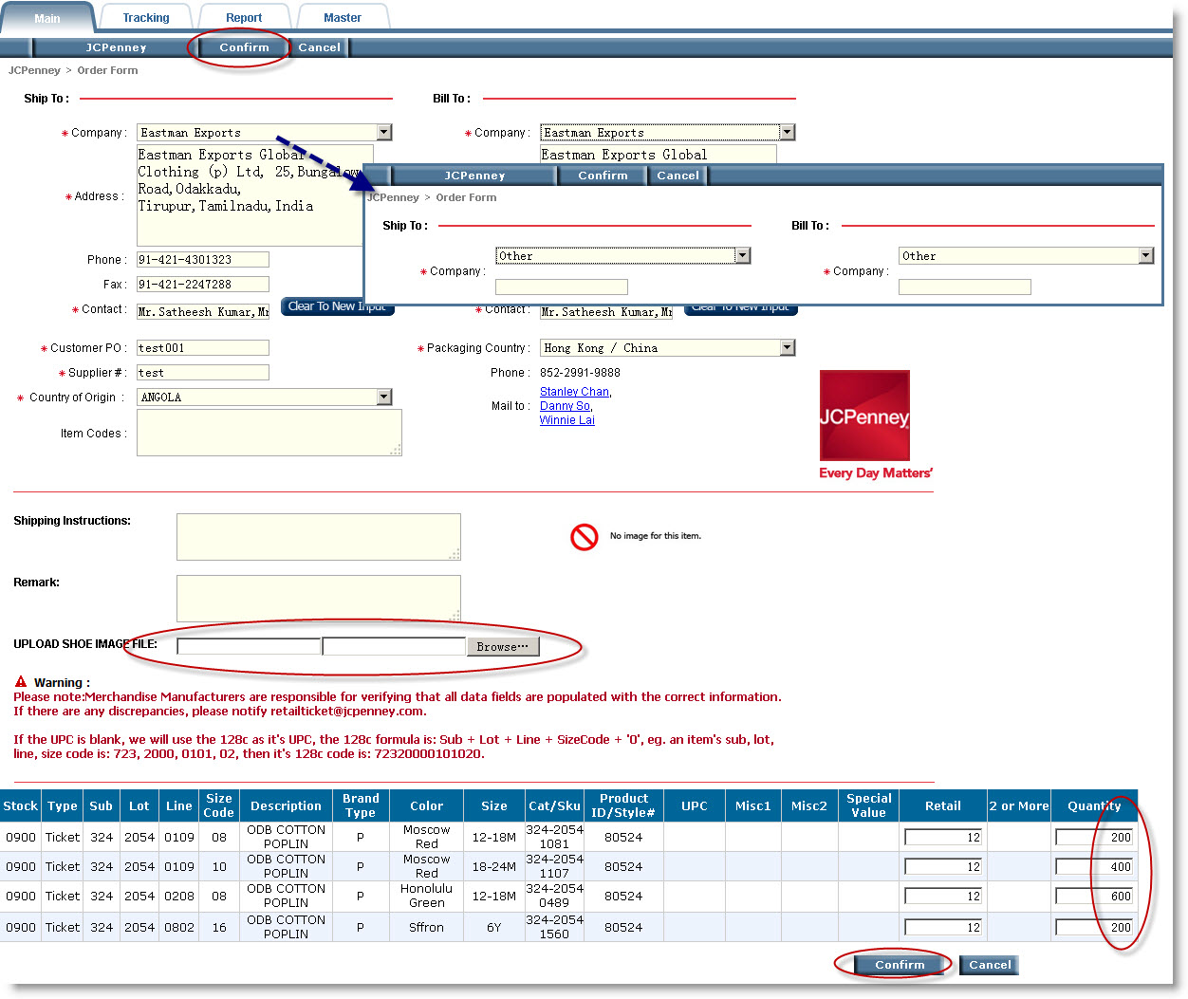Viewport: 1188px width, 999px height.
Task: Click the Browse button
Action: [503, 646]
